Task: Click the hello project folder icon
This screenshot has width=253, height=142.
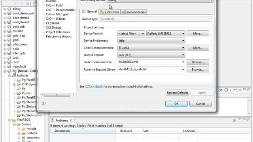Action: coord(9,49)
